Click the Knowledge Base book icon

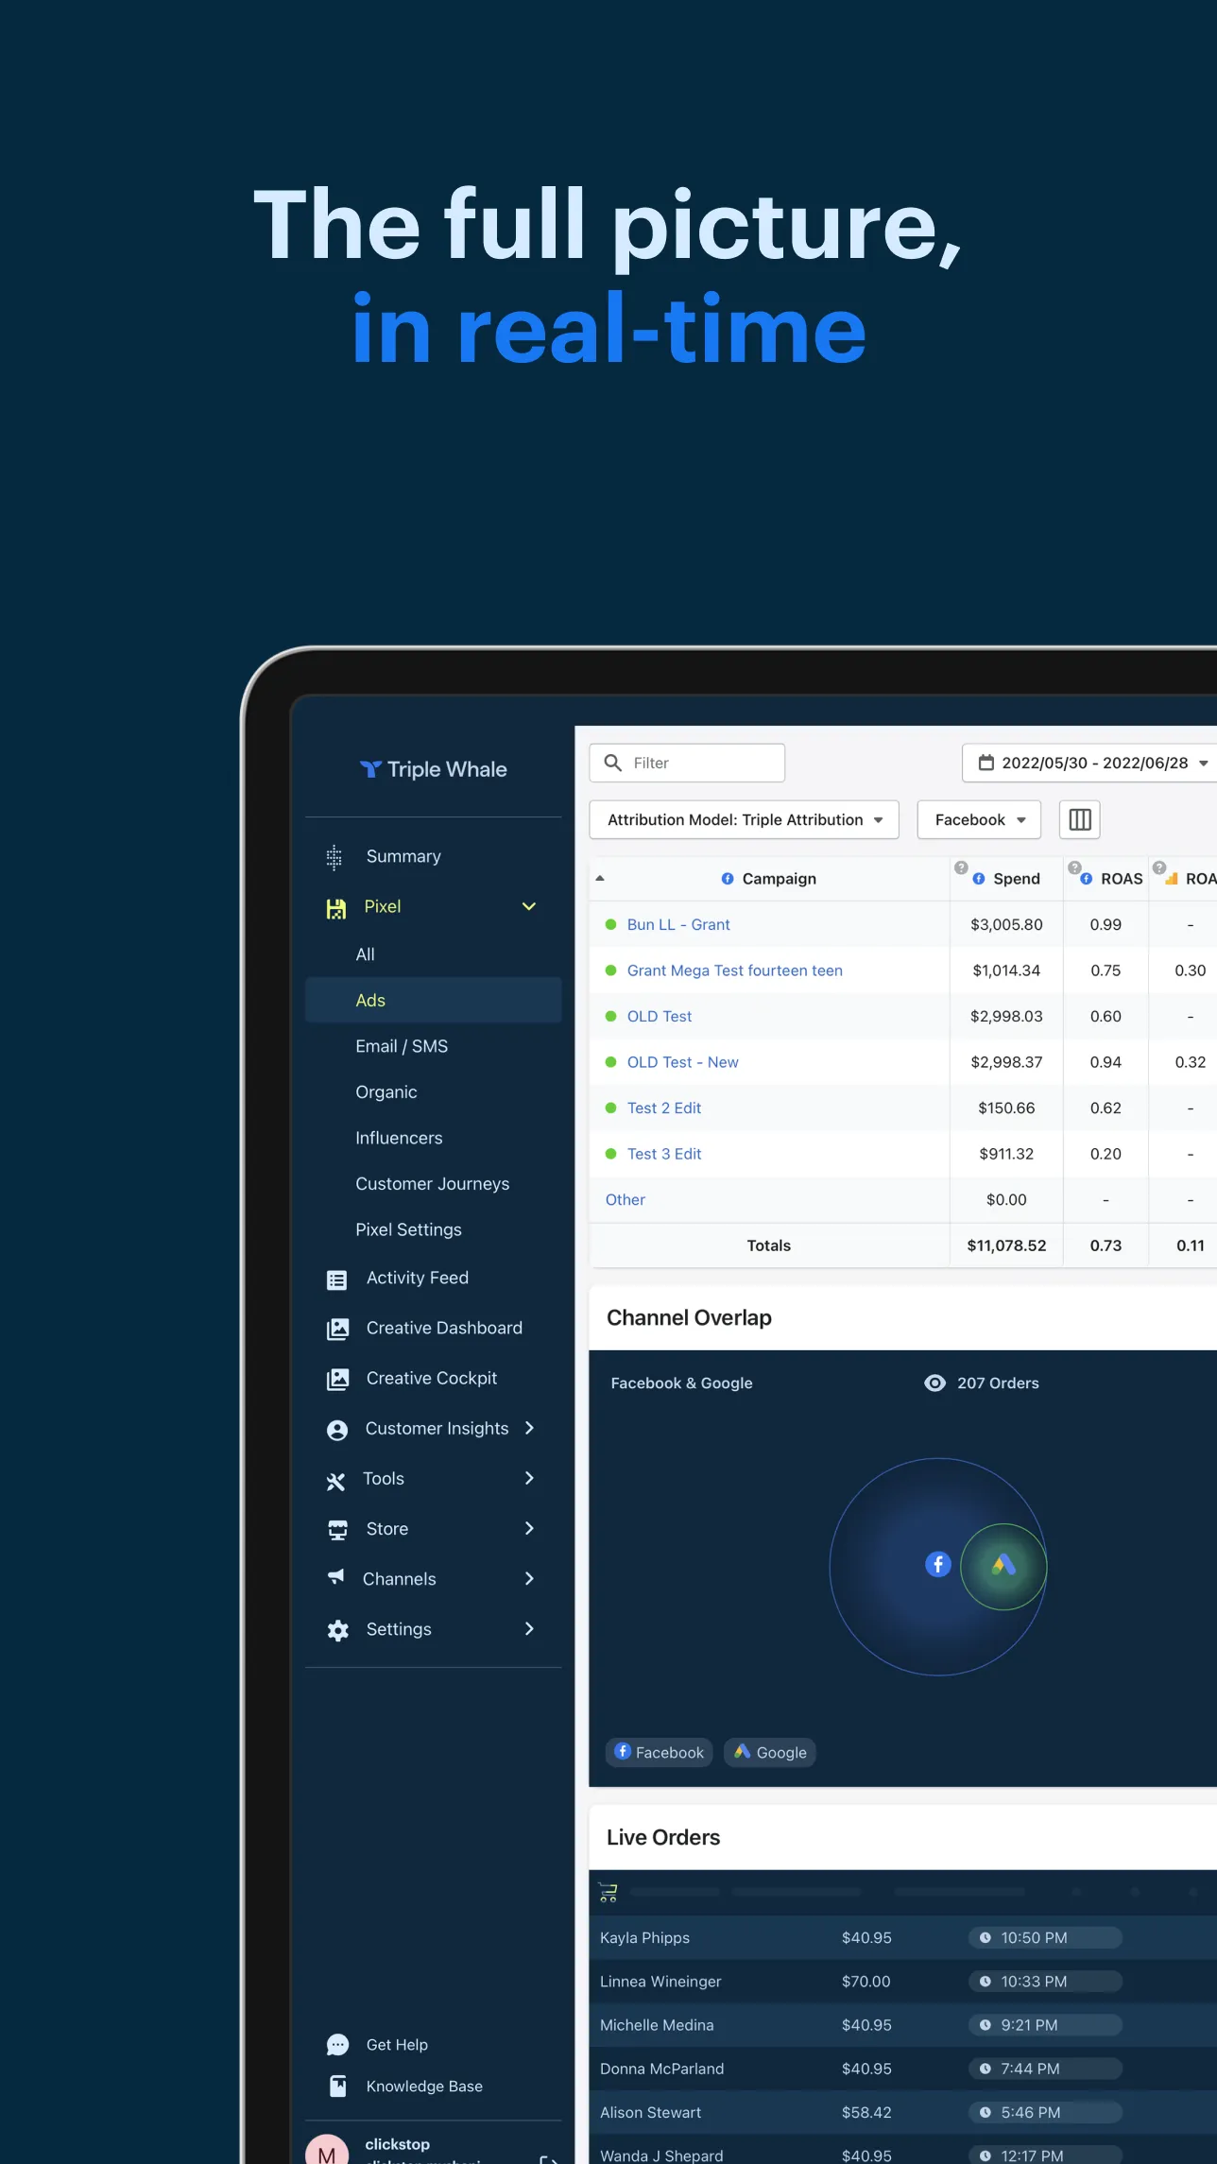[337, 2086]
